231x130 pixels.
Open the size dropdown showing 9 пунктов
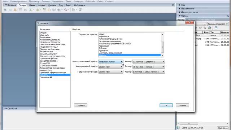(148, 71)
